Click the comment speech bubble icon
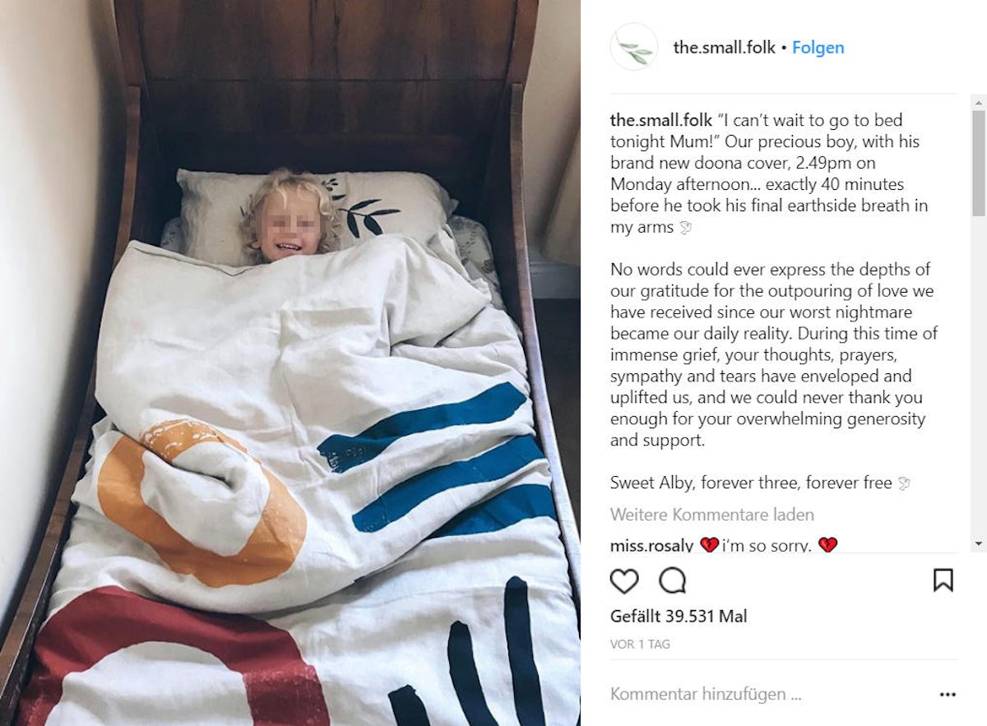Viewport: 987px width, 726px height. (673, 580)
